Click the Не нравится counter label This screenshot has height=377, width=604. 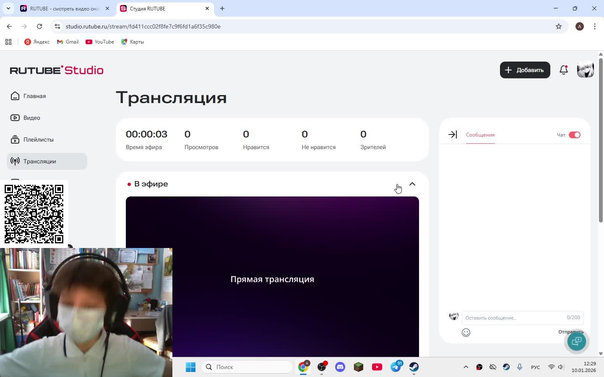point(318,147)
